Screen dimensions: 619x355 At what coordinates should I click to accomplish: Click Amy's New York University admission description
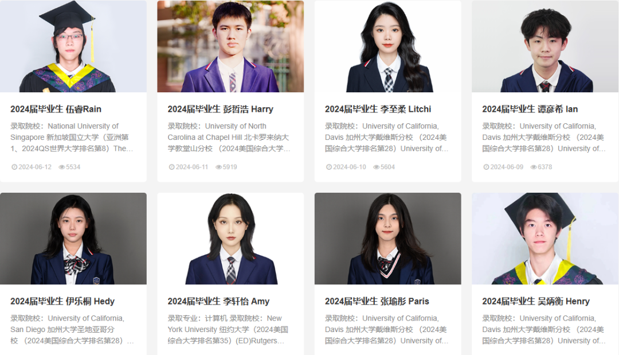click(x=228, y=329)
